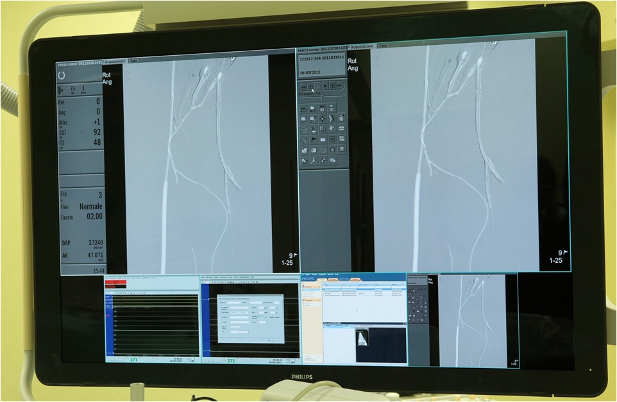Click the red AO label in waveform window

point(115,282)
